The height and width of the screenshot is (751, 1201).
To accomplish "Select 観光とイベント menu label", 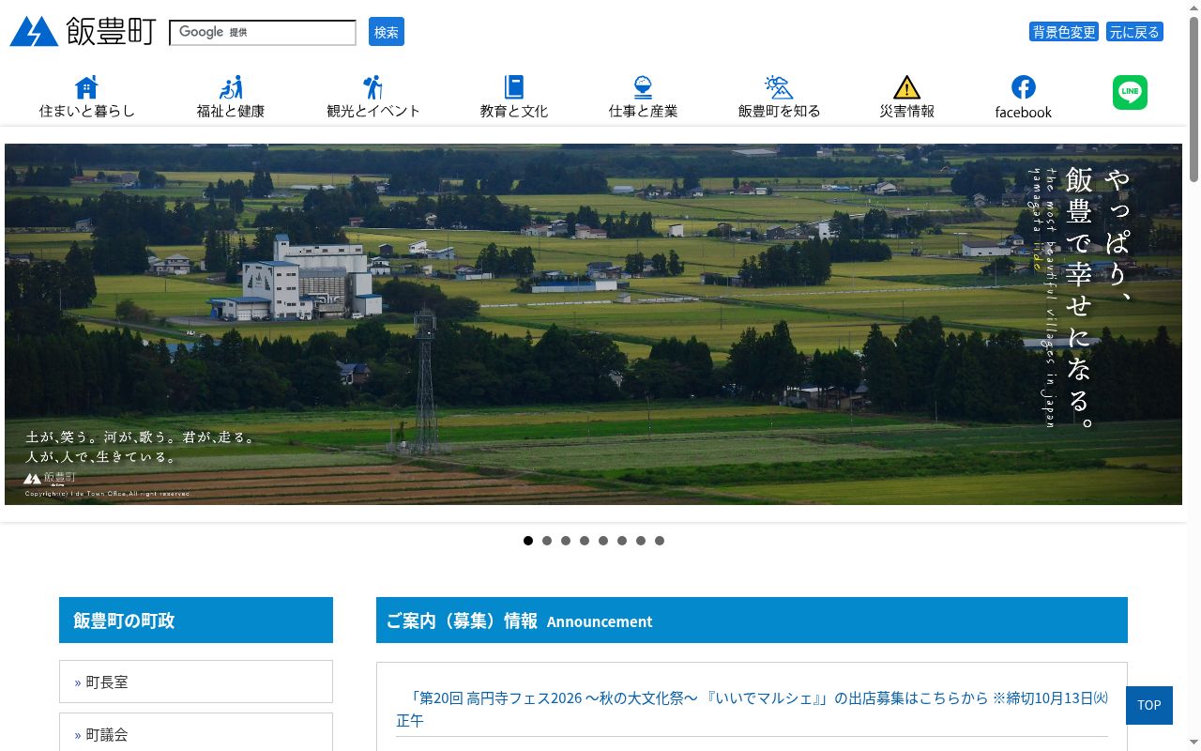I will click(x=372, y=111).
